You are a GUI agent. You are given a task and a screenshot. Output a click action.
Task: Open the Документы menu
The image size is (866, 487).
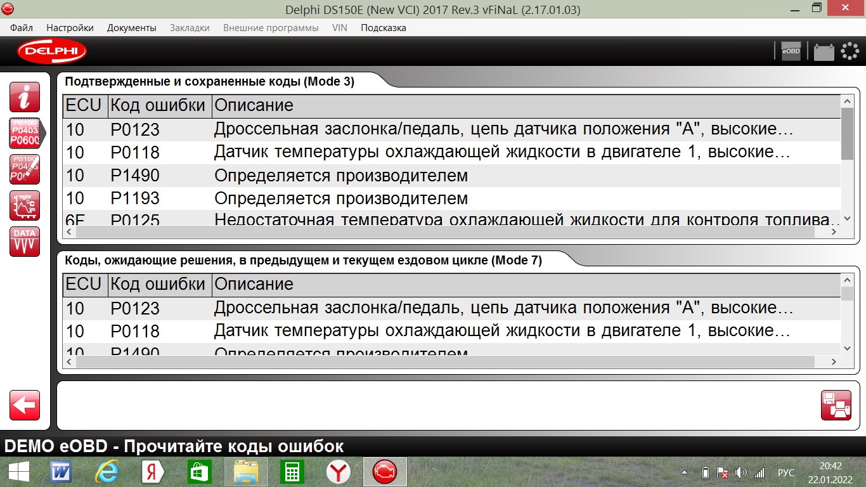pyautogui.click(x=131, y=28)
